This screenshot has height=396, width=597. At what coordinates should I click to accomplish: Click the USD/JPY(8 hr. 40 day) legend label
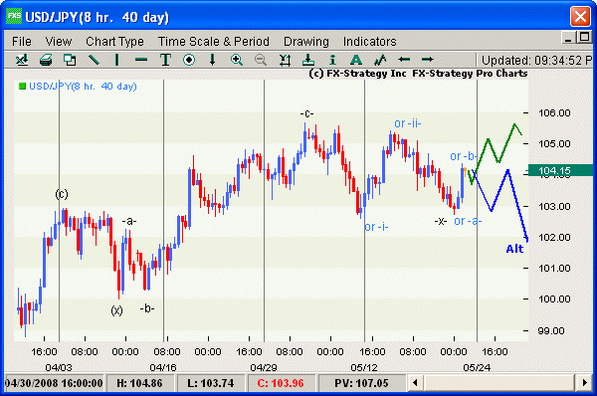click(83, 87)
